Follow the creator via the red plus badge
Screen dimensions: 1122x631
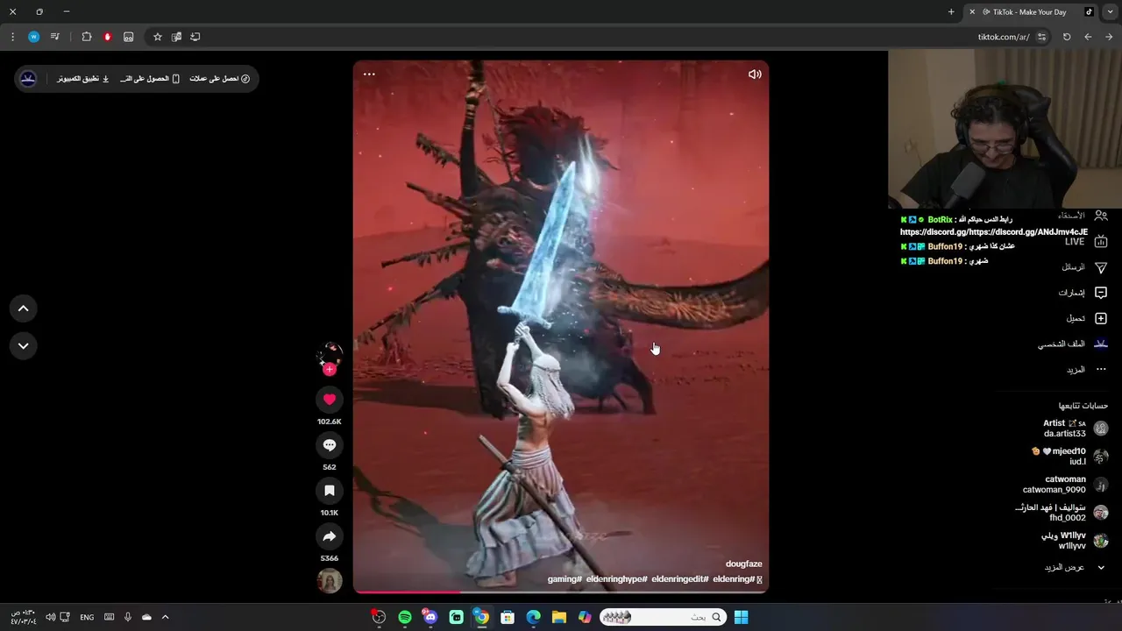(330, 370)
